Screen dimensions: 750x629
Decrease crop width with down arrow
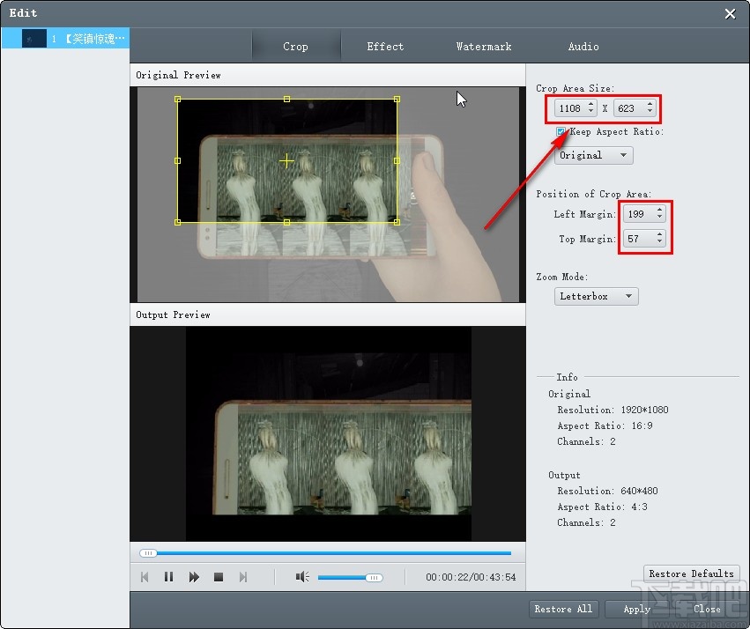591,112
